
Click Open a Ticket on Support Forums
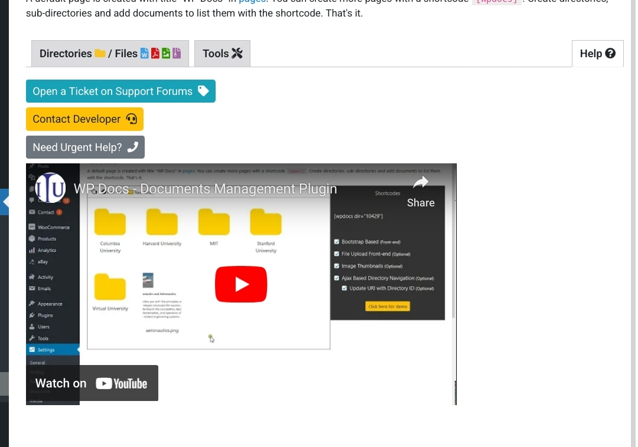pyautogui.click(x=121, y=91)
